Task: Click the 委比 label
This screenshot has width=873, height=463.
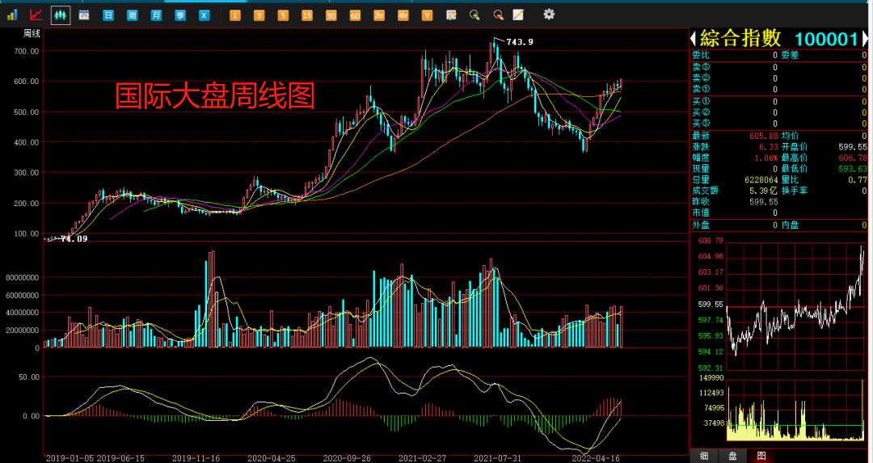Action: coord(700,55)
